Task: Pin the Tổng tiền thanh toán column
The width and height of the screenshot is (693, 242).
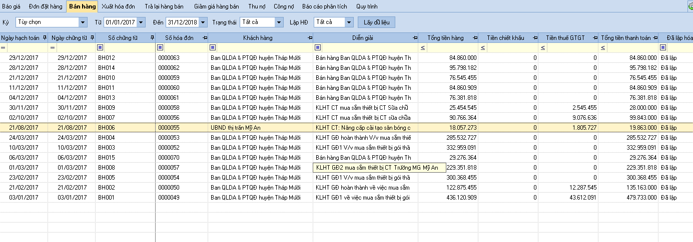Action: [x=655, y=38]
